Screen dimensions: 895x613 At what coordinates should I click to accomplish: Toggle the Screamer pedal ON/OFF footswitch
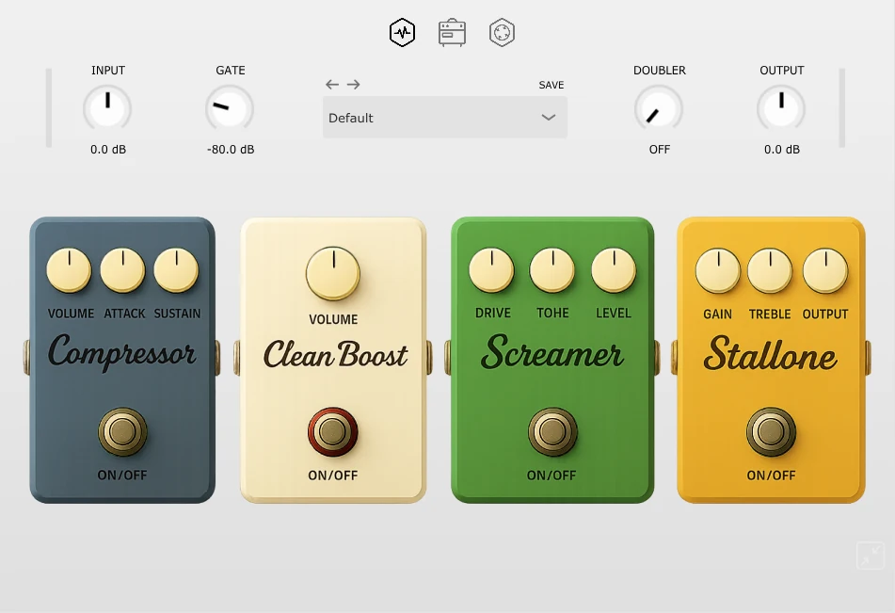click(551, 431)
